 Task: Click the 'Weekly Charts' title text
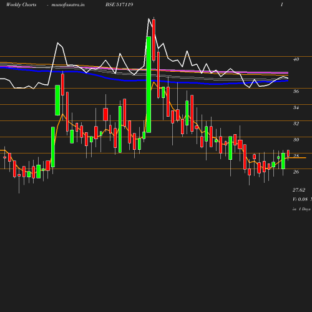[21, 5]
